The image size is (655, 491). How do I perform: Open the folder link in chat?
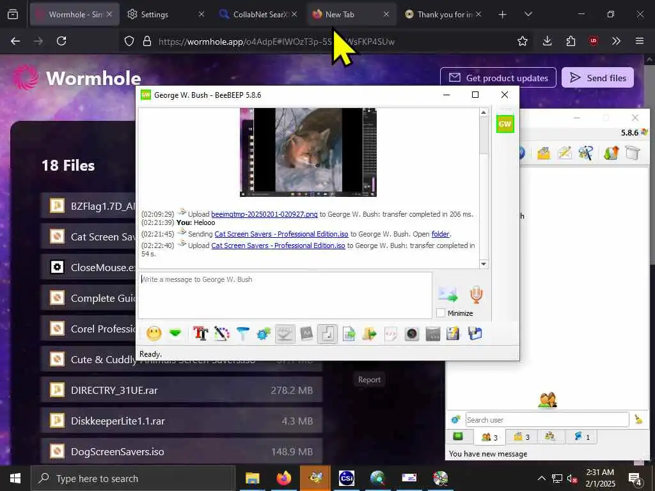coord(440,234)
